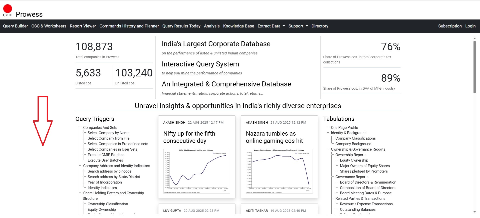
Task: Click the Login link
Action: click(470, 26)
